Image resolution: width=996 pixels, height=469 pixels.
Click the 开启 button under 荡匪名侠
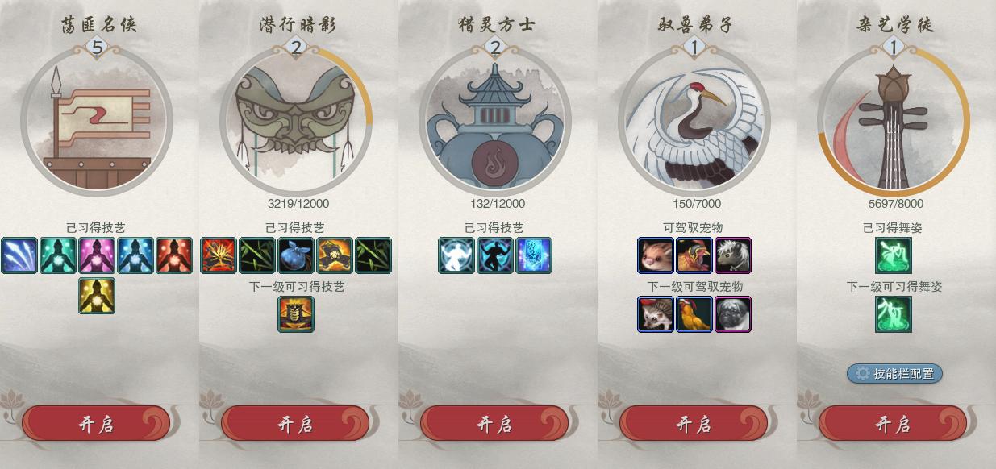pos(96,424)
